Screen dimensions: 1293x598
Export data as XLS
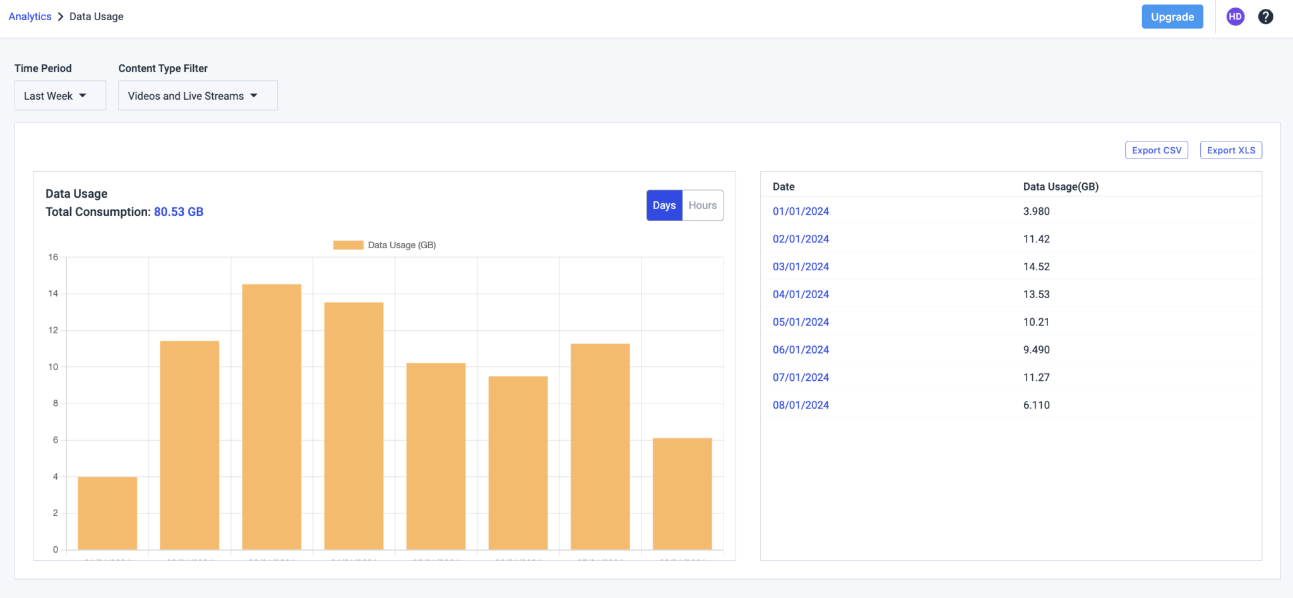[x=1230, y=150]
